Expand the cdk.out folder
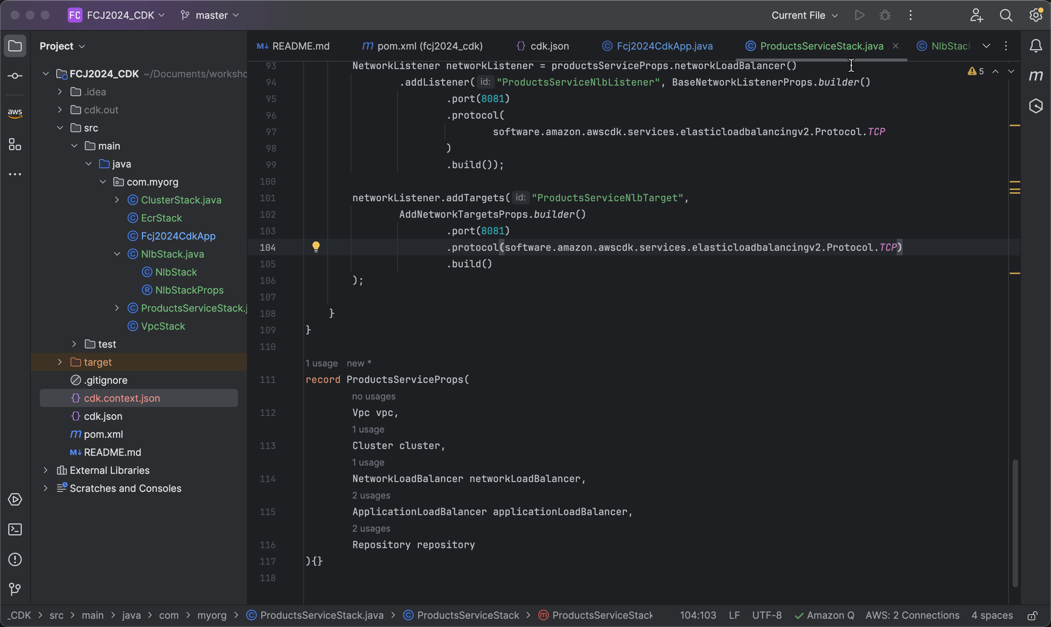The width and height of the screenshot is (1051, 627). [60, 110]
